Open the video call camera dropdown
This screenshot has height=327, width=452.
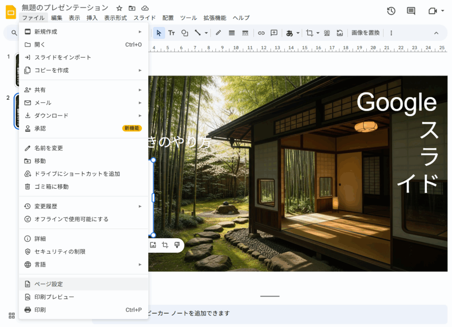pos(442,11)
